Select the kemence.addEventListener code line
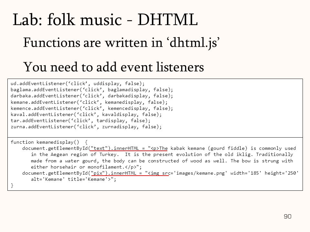The height and width of the screenshot is (232, 310). point(92,108)
